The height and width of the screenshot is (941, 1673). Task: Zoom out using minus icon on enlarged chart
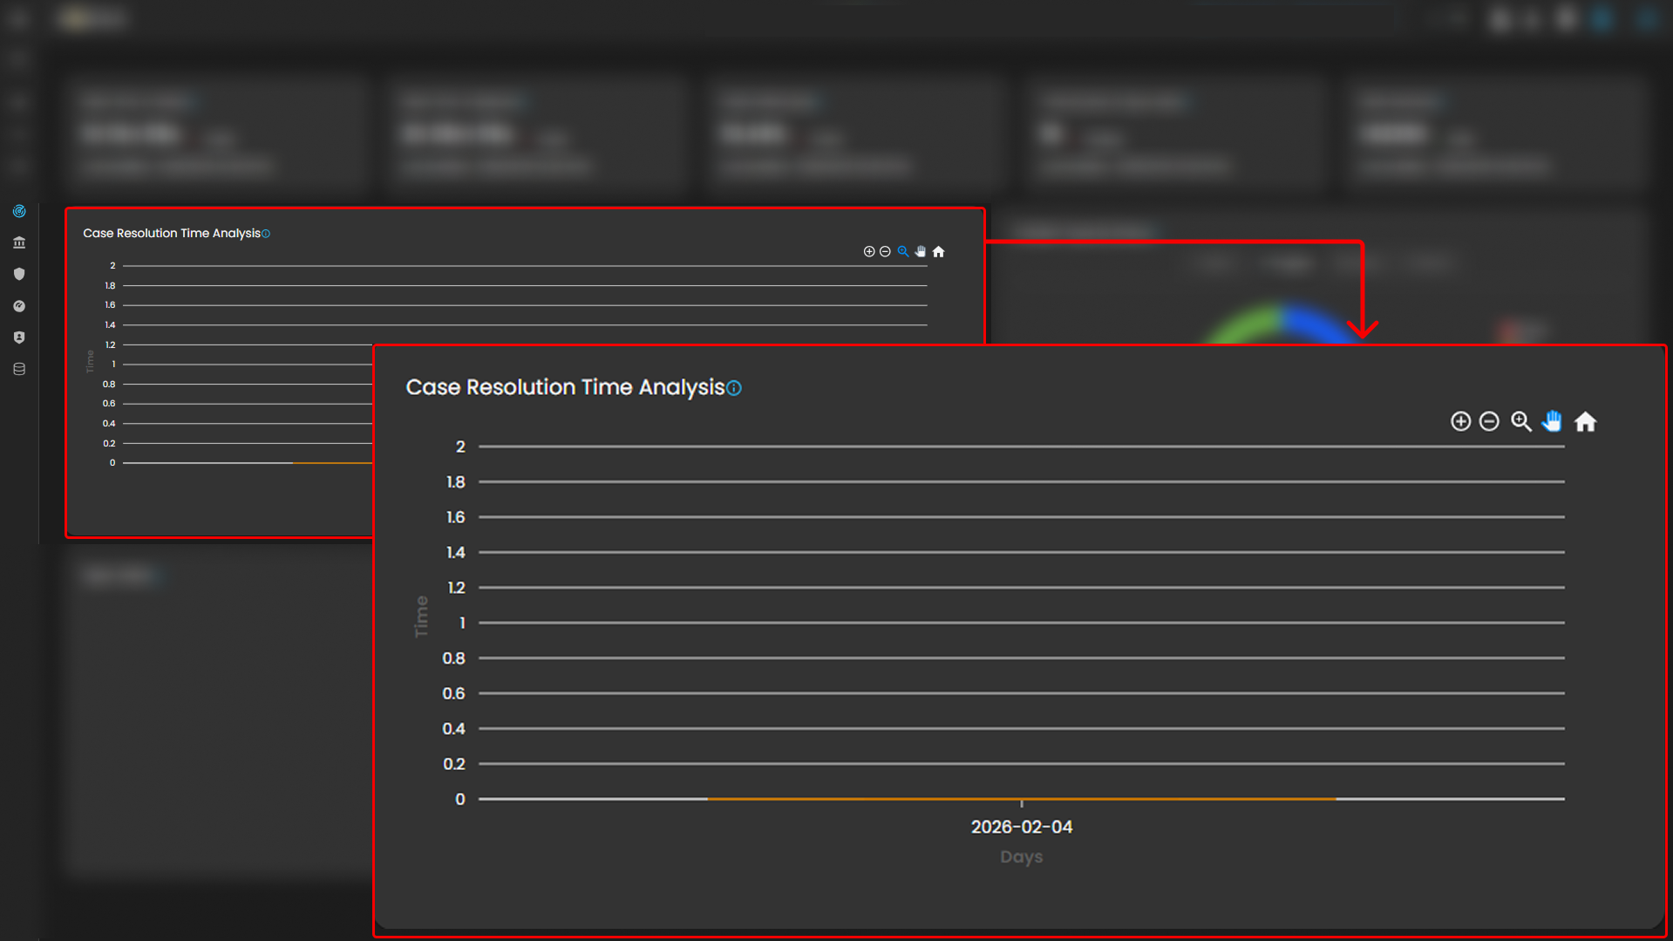point(1489,421)
